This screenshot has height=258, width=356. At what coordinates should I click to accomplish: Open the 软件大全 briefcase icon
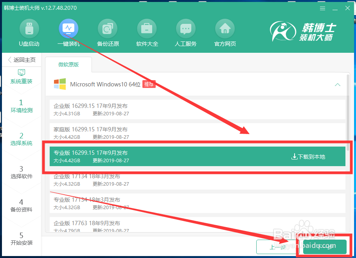coord(147,29)
